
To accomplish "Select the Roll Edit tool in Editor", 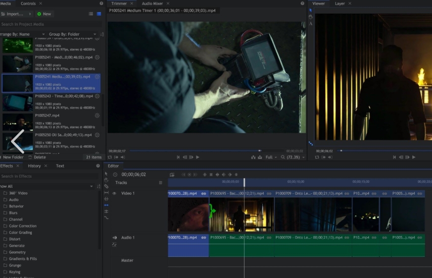I will point(106,211).
